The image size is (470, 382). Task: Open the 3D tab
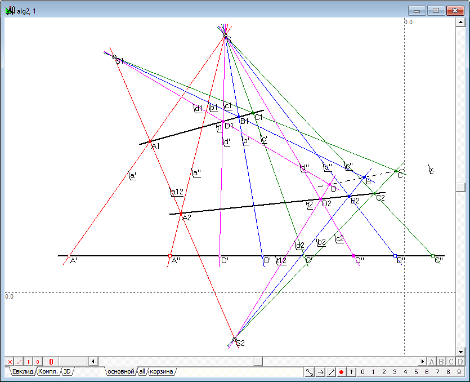pos(67,371)
